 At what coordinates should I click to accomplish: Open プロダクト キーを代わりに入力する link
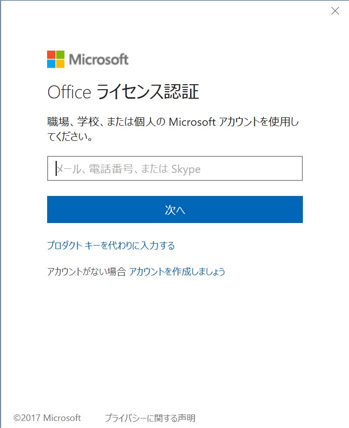[x=111, y=246]
